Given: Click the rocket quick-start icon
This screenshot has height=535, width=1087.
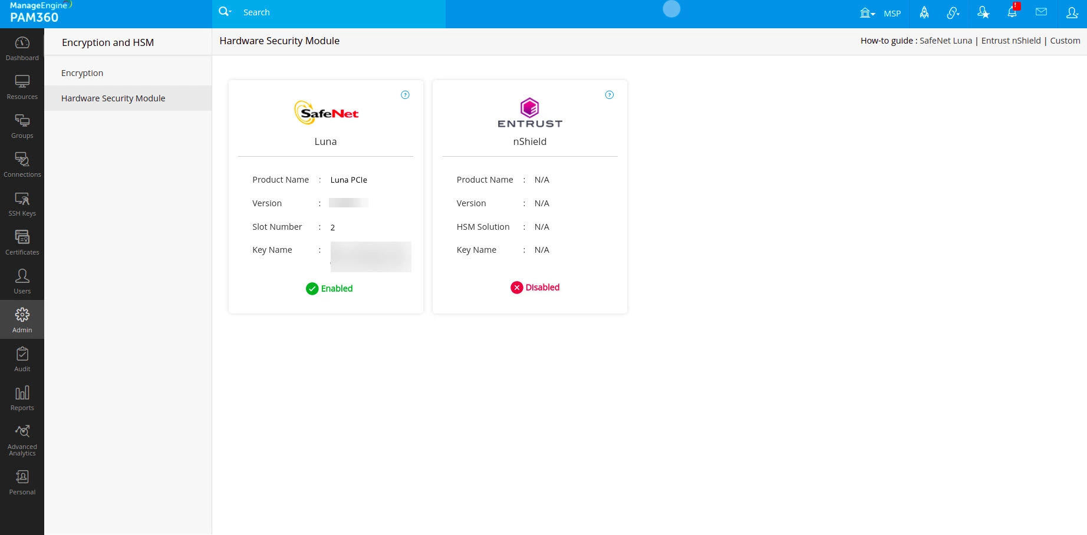Looking at the screenshot, I should (924, 12).
